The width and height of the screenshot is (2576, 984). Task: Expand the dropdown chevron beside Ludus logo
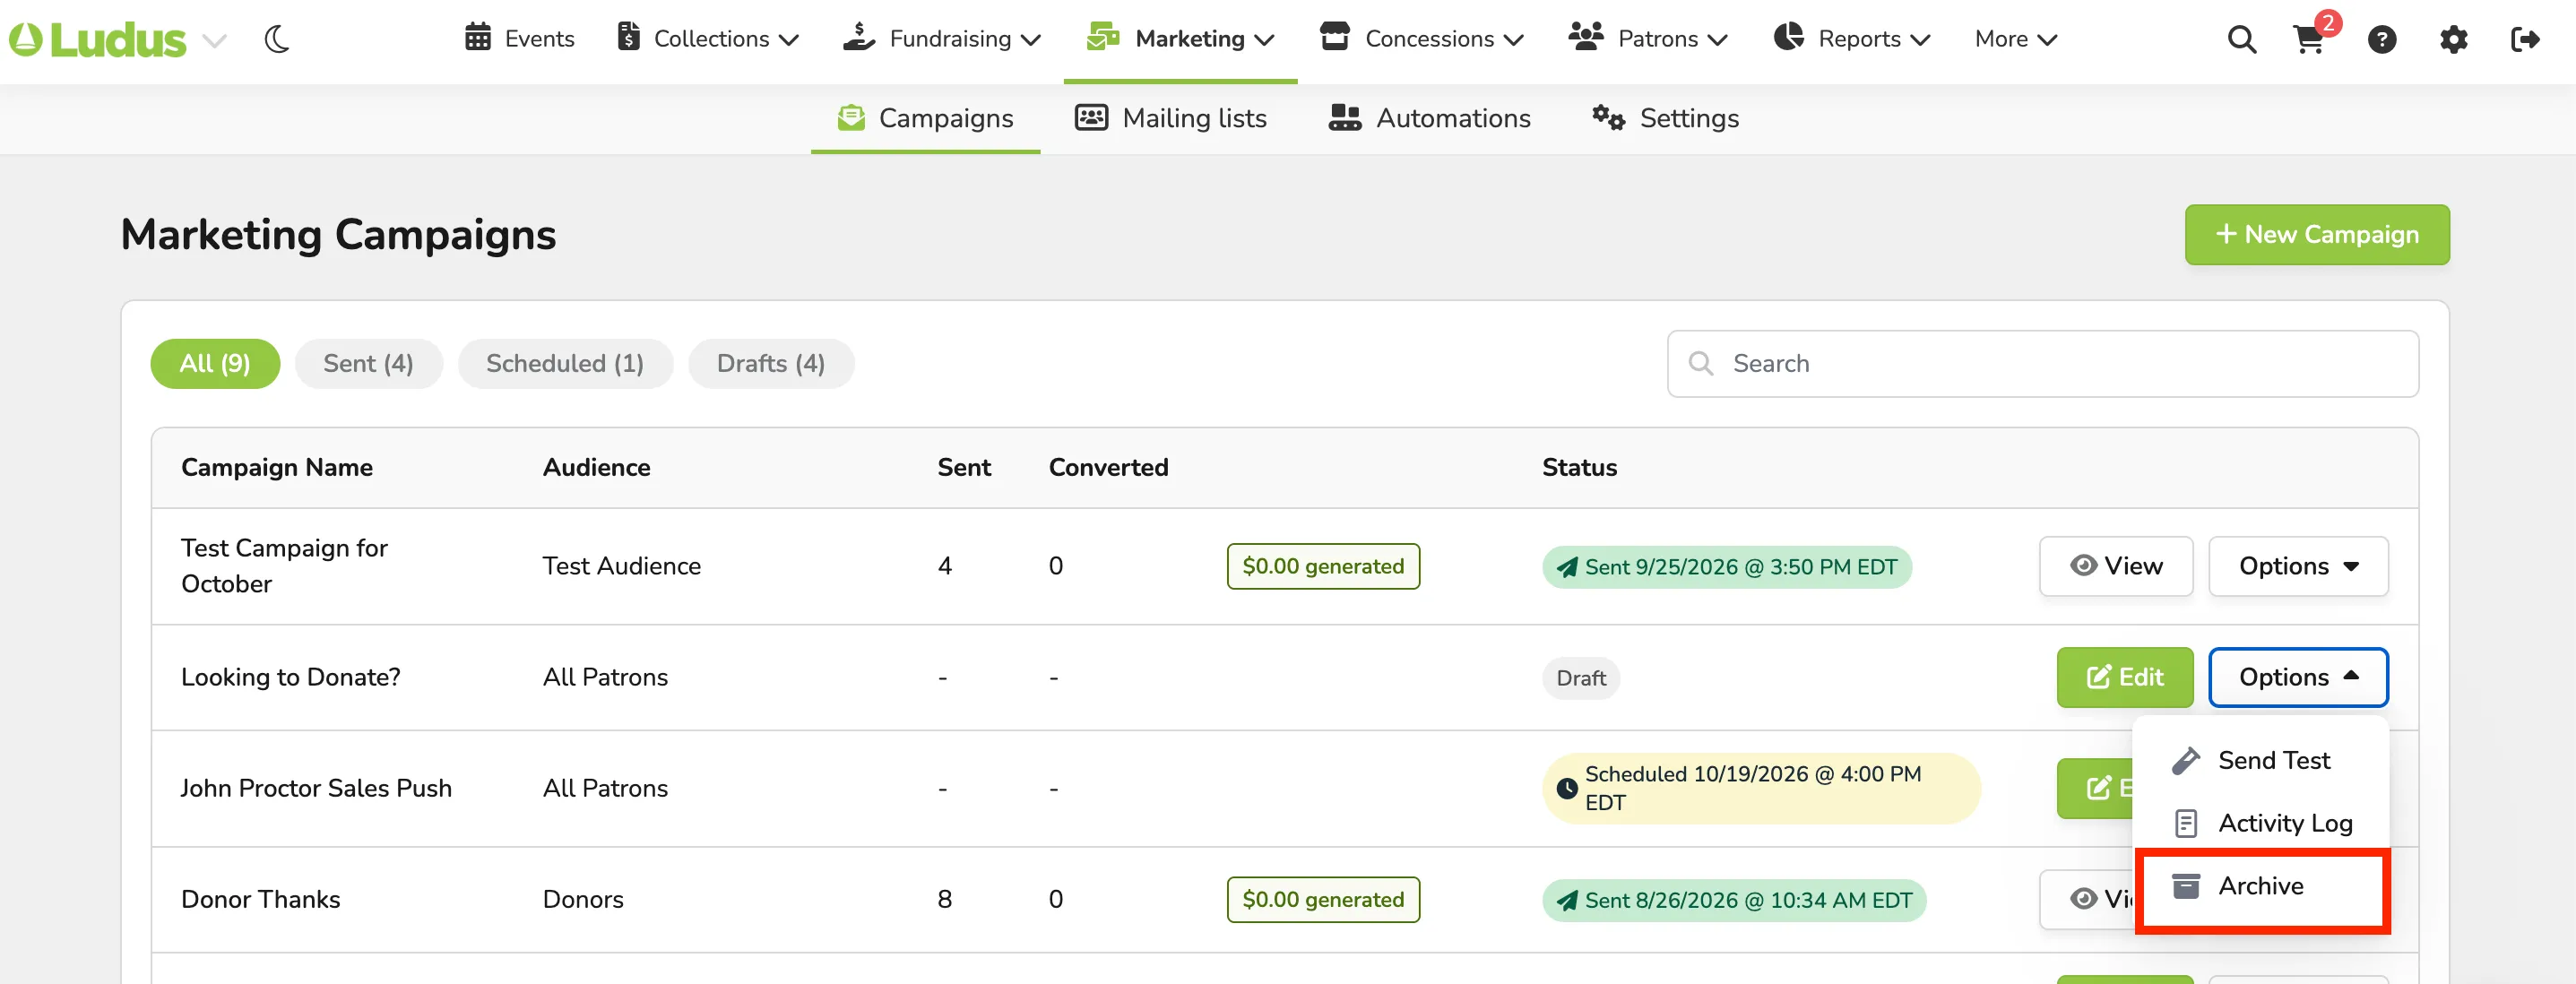pos(214,41)
